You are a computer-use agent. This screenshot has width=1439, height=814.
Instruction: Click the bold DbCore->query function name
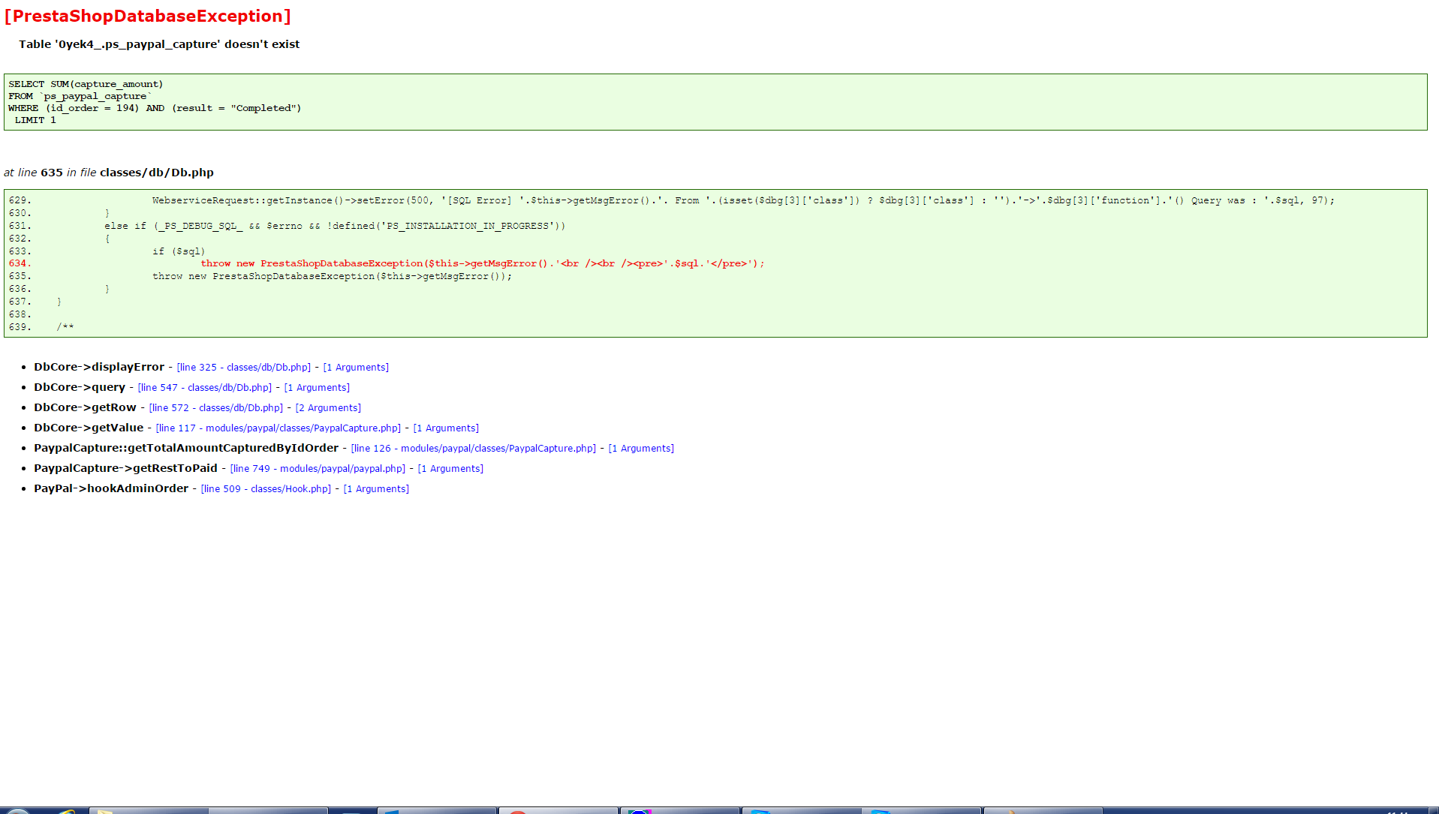click(x=80, y=387)
